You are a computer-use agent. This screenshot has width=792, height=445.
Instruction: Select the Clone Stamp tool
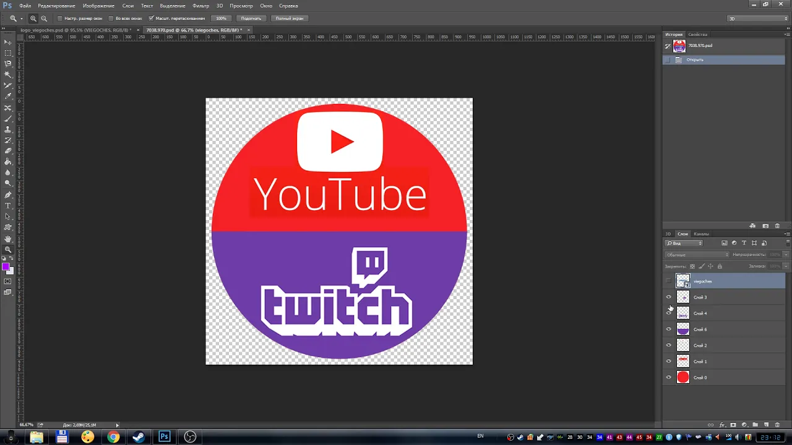(x=8, y=129)
